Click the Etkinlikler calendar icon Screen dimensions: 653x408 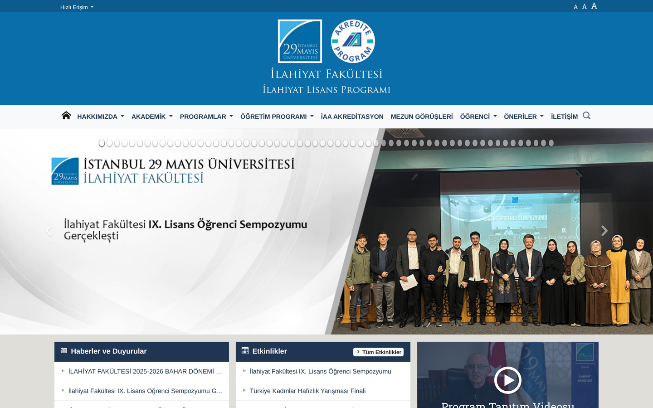[245, 350]
